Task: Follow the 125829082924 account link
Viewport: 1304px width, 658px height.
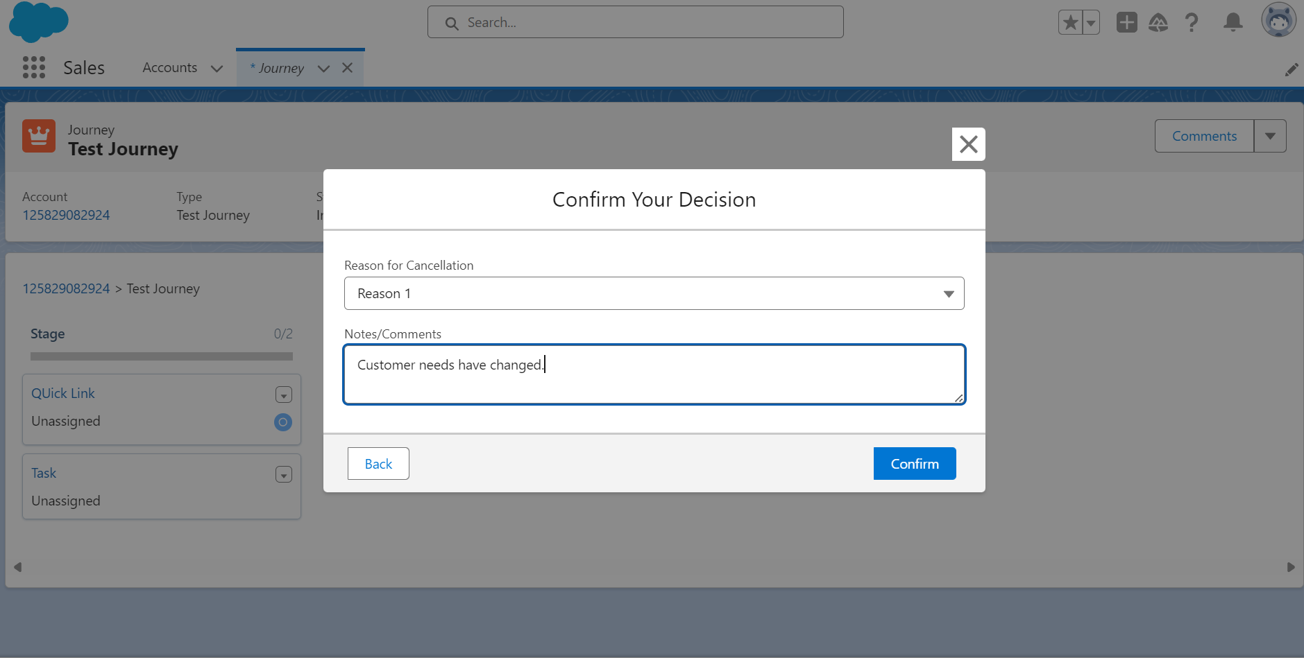Action: click(x=66, y=288)
